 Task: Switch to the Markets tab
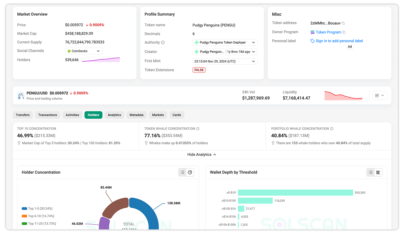pyautogui.click(x=158, y=115)
